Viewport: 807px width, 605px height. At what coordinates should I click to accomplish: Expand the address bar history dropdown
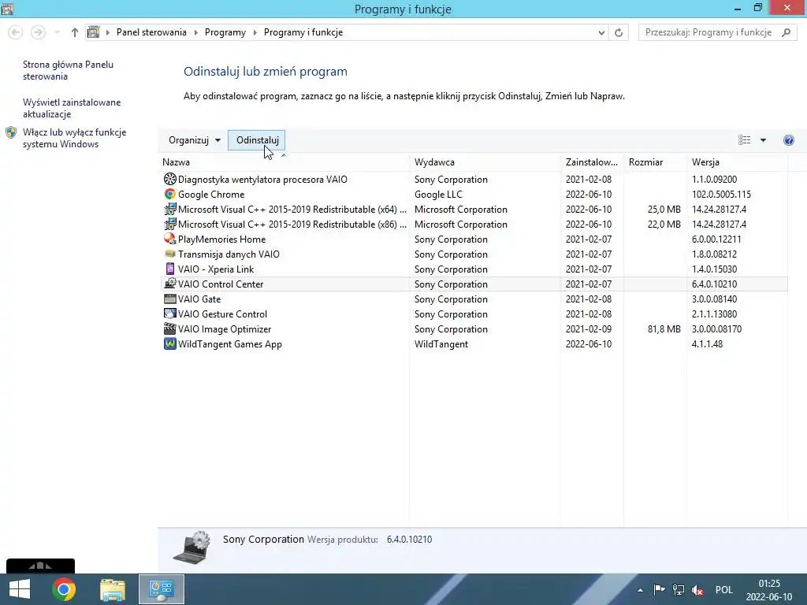[x=601, y=32]
